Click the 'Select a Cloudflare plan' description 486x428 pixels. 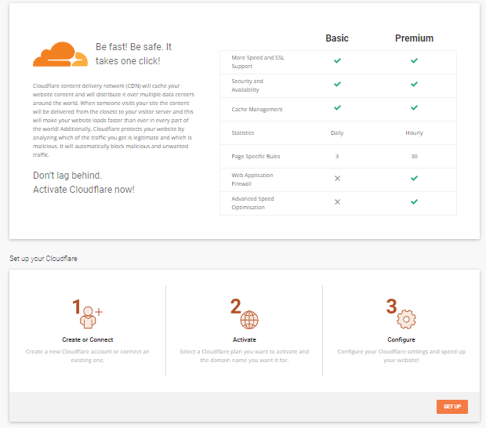[x=245, y=356]
